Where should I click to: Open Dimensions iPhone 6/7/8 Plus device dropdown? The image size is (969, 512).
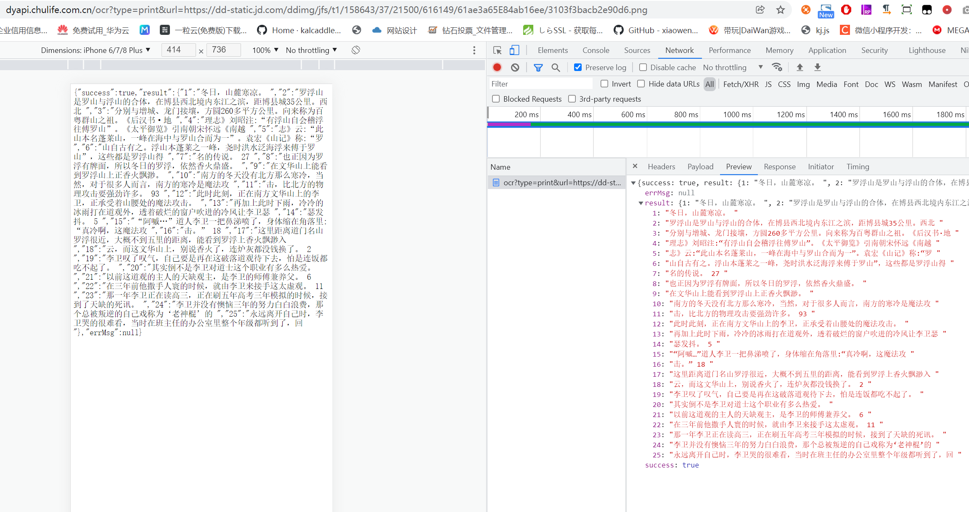click(x=95, y=50)
